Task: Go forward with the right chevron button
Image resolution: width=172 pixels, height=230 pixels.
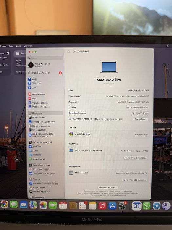Action: pyautogui.click(x=74, y=51)
